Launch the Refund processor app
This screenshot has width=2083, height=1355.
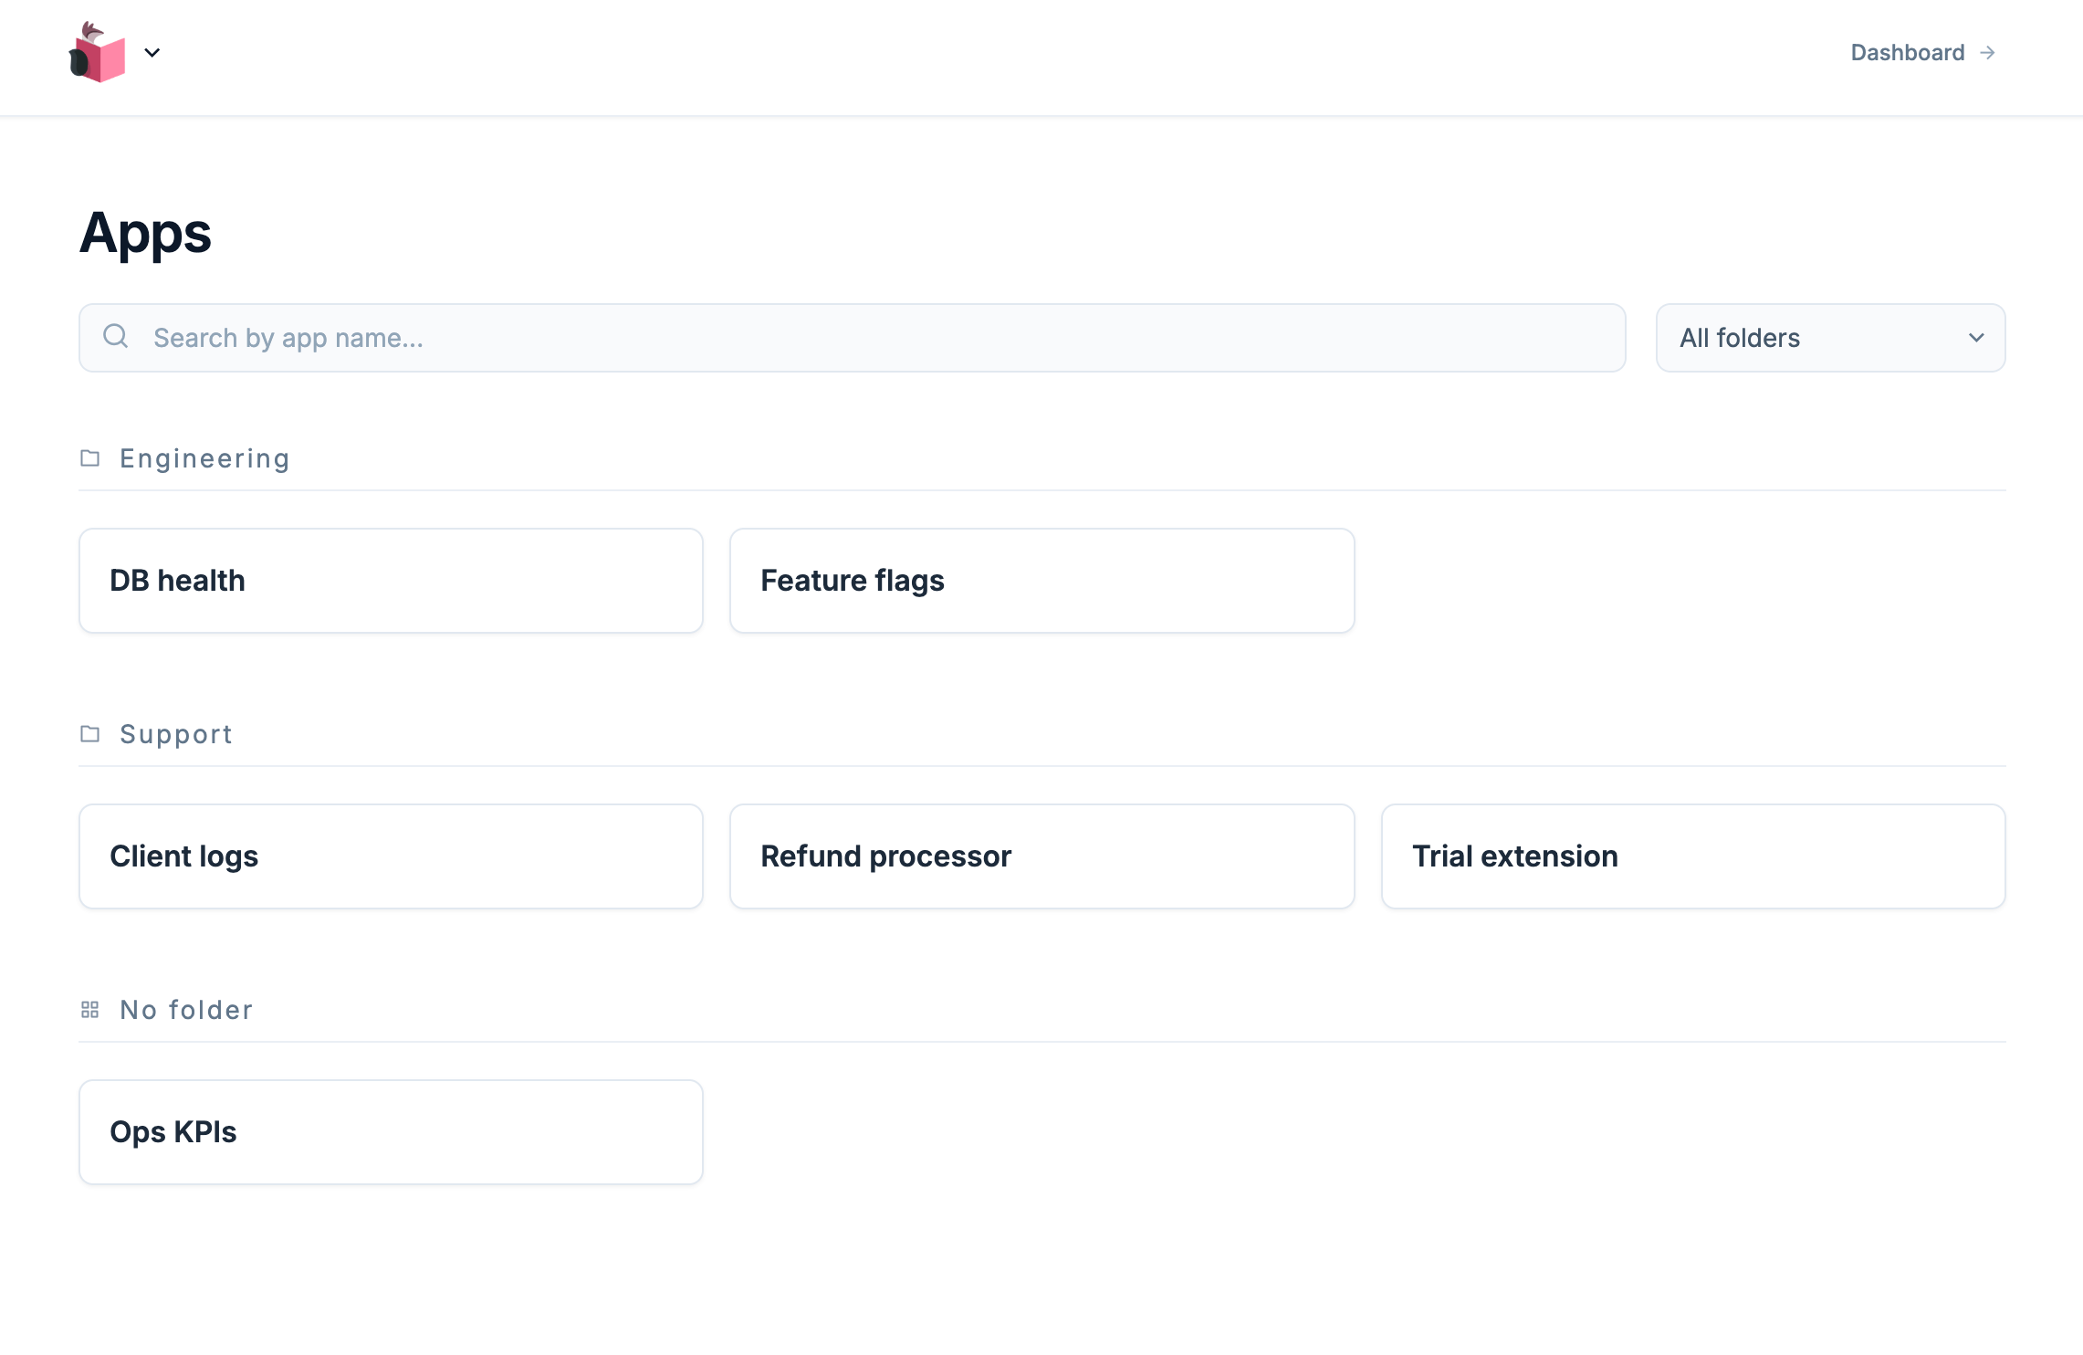click(x=1041, y=856)
